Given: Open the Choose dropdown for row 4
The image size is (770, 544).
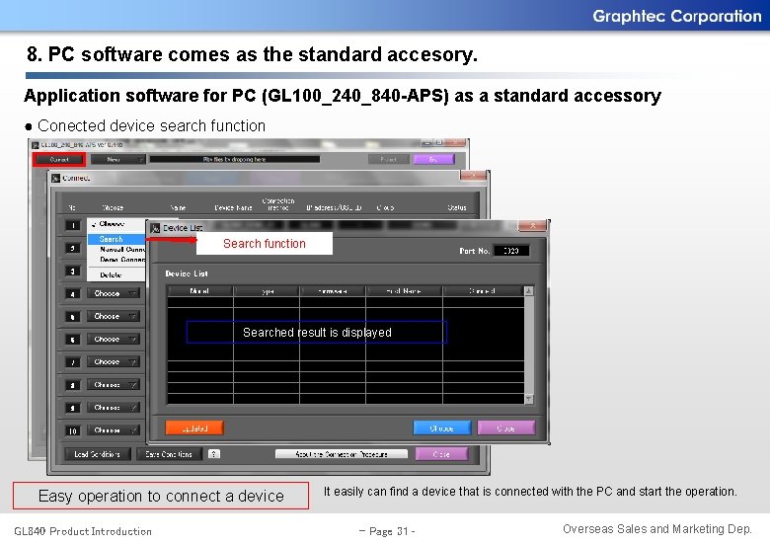Looking at the screenshot, I should [114, 293].
